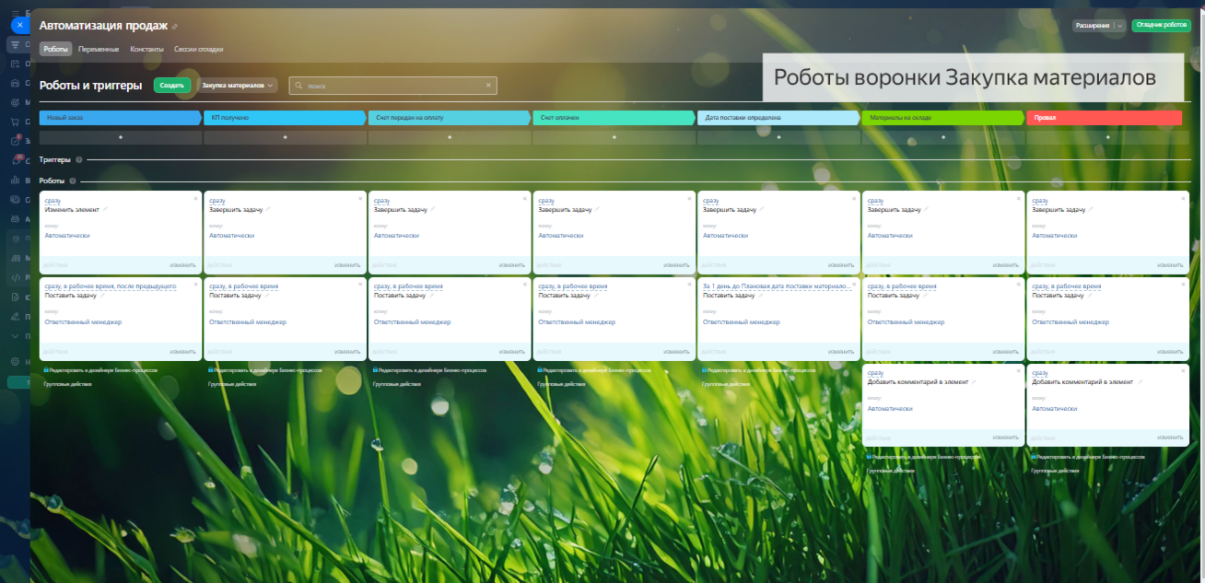1205x583 pixels.
Task: Click Добавить комментарий в элемент under Материалы на складе
Action: 918,382
